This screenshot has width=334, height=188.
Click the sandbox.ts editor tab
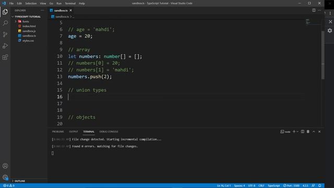[61, 10]
